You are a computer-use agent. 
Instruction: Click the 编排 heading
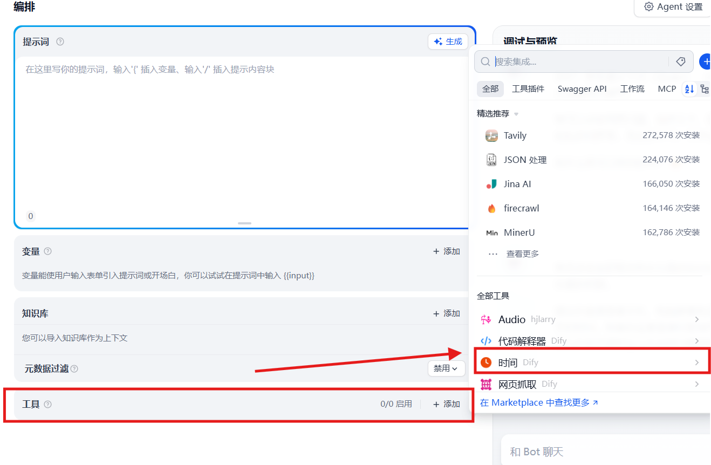coord(24,7)
